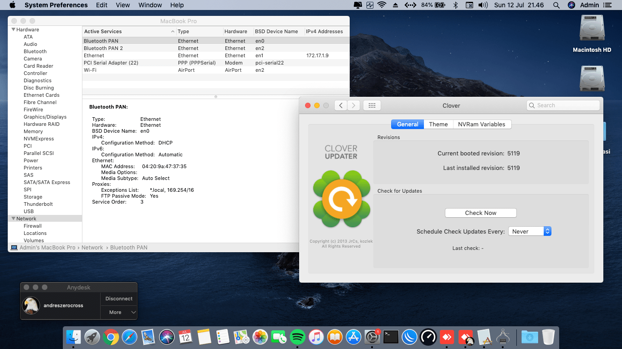Screen dimensions: 622x349
Task: Collapse the Hardware section in sidebar
Action: pos(14,30)
